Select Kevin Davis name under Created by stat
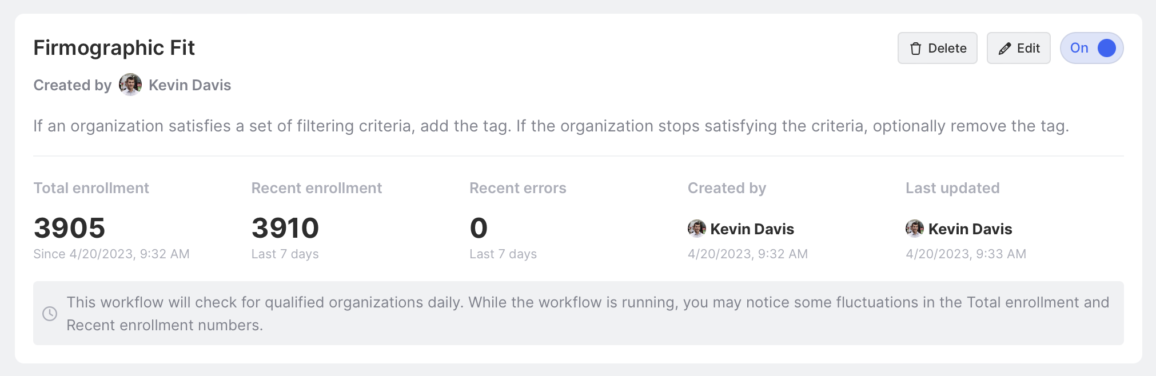The image size is (1156, 376). tap(752, 229)
